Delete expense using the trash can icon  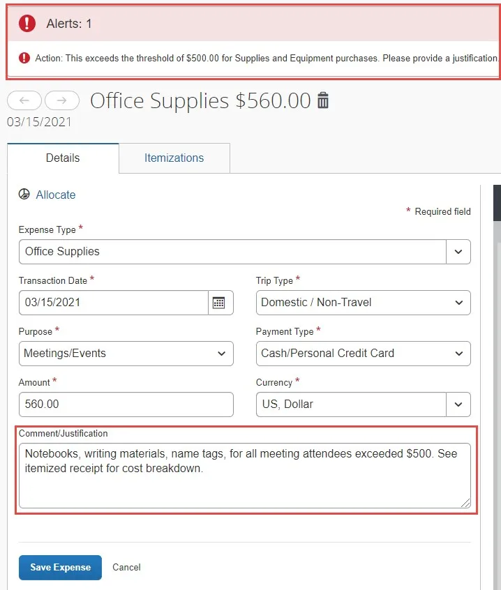coord(323,100)
